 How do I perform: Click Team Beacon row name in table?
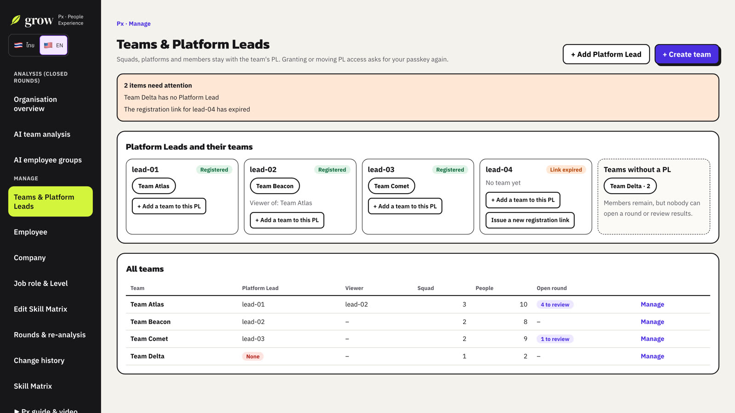(x=150, y=322)
